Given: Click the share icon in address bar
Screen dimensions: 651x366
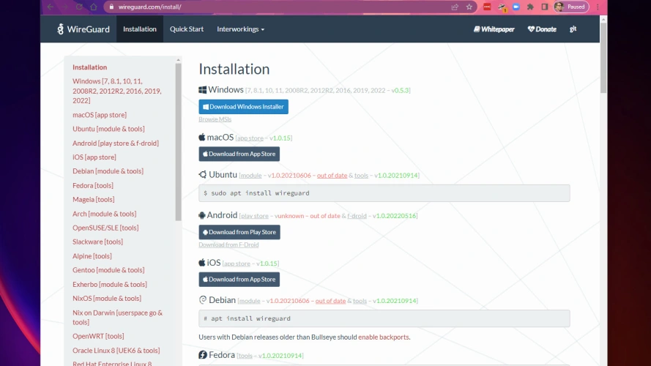Looking at the screenshot, I should 455,7.
